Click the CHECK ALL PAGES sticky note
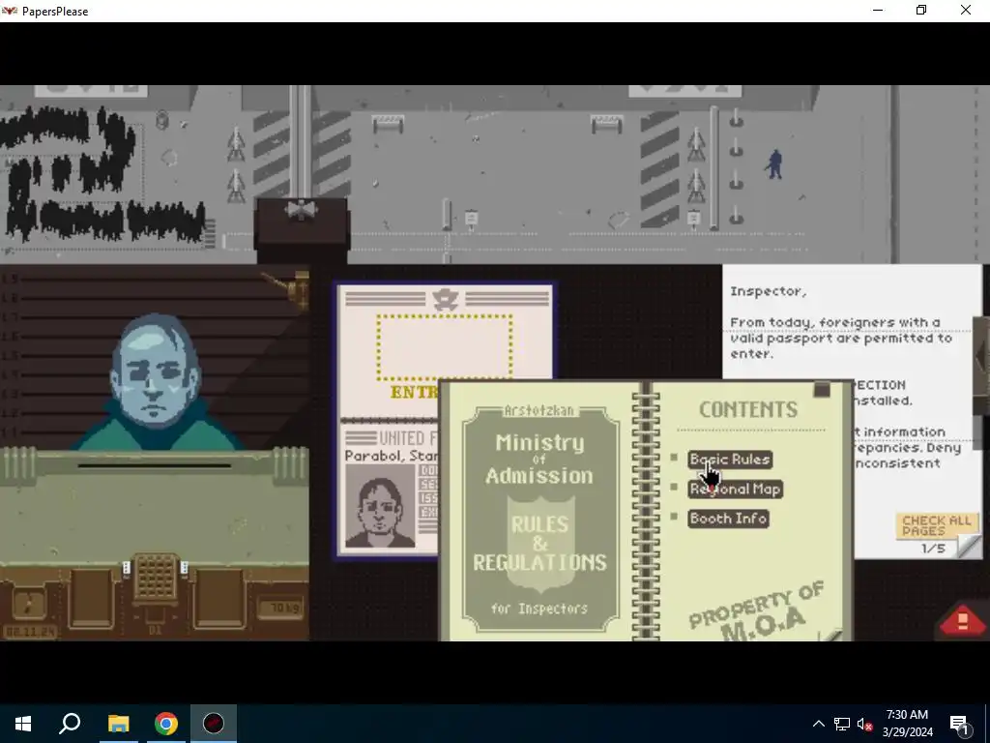990x743 pixels. pos(936,525)
